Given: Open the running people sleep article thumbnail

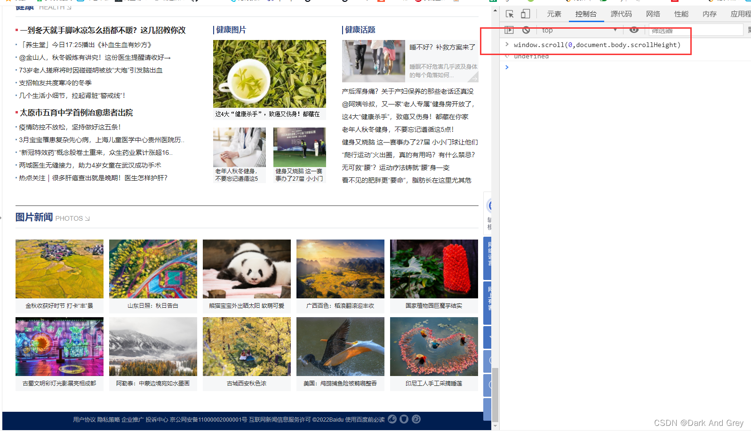Looking at the screenshot, I should 374,61.
